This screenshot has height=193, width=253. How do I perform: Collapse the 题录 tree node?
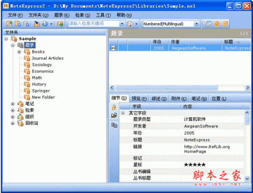tap(13, 46)
